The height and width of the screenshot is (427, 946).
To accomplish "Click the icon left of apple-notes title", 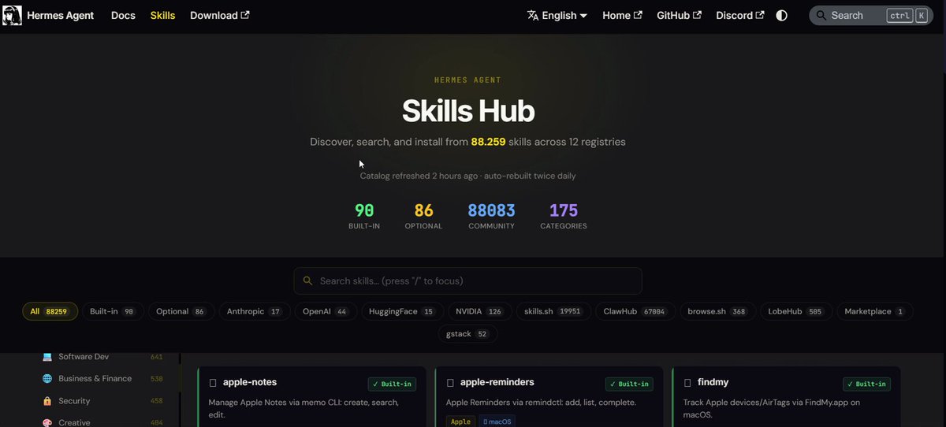I will (x=213, y=383).
